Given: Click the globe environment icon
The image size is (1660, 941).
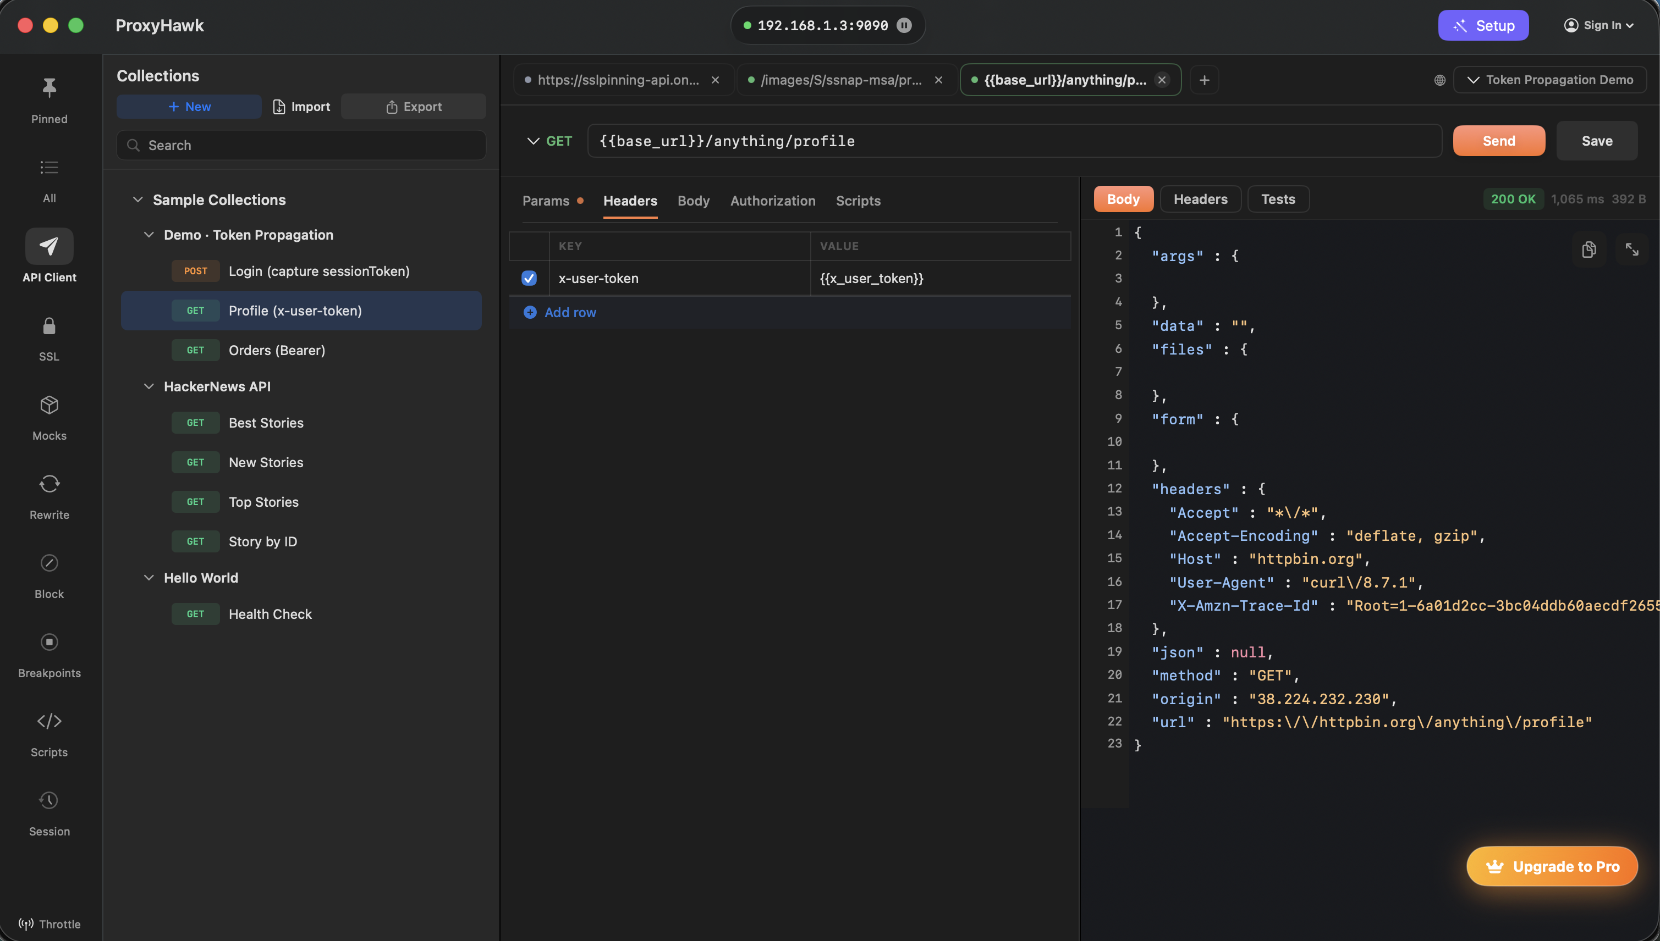Looking at the screenshot, I should (x=1439, y=80).
